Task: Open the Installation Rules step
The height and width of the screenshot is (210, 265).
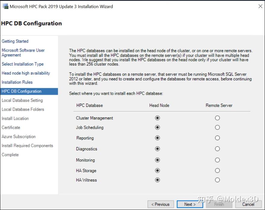Action: point(17,82)
